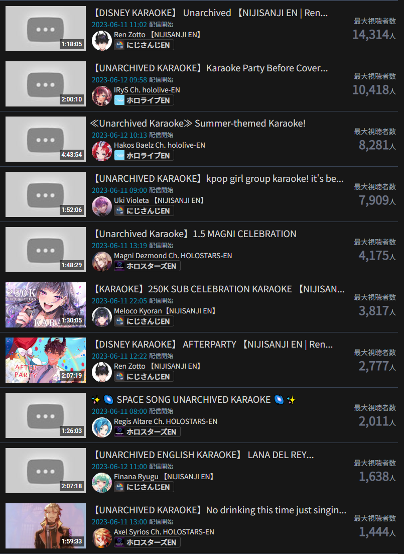404x554 pixels.
Task: Select ホロスターズEN tag under Magni Dezmond
Action: [147, 266]
